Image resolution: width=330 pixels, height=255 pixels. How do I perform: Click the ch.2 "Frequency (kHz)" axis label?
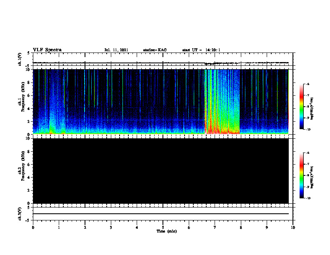click(22, 166)
